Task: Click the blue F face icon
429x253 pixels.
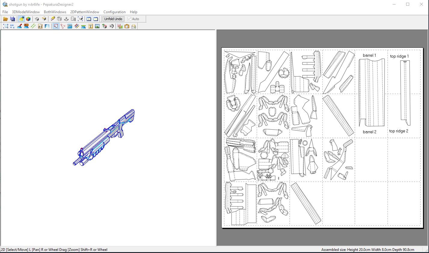Action: click(x=47, y=26)
